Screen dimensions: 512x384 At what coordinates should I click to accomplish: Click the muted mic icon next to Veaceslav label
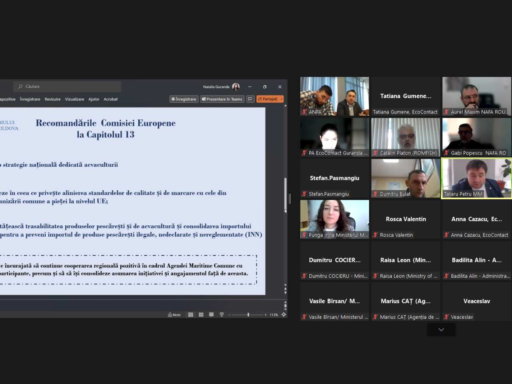tap(447, 317)
